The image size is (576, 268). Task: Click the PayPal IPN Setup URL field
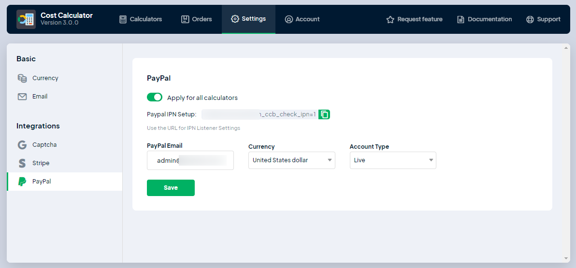pos(259,114)
